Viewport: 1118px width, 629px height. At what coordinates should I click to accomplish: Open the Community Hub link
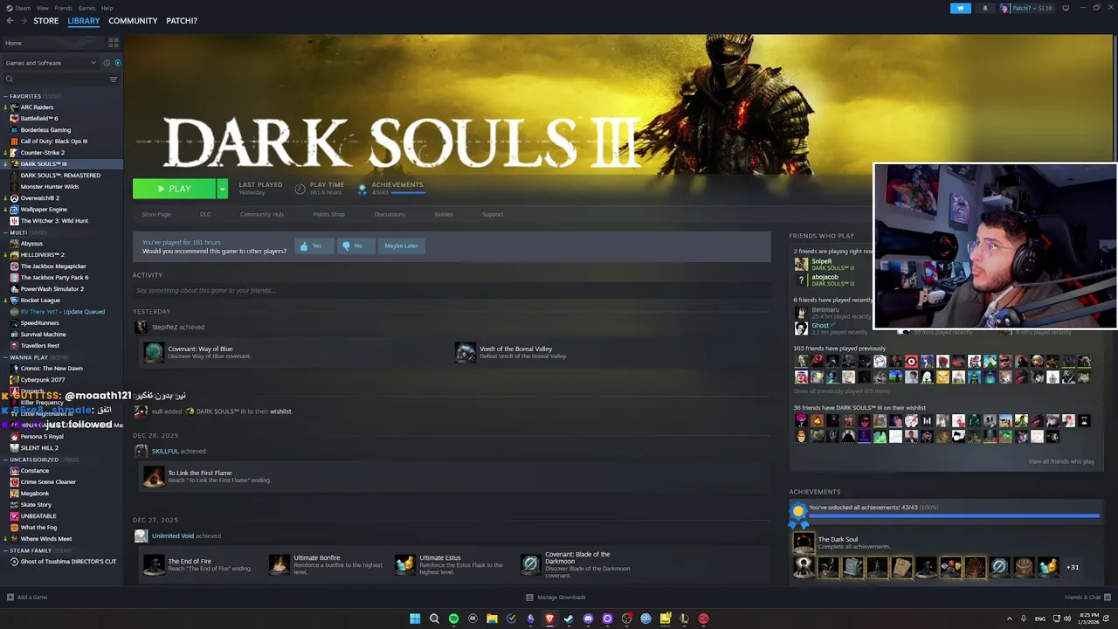click(x=262, y=214)
